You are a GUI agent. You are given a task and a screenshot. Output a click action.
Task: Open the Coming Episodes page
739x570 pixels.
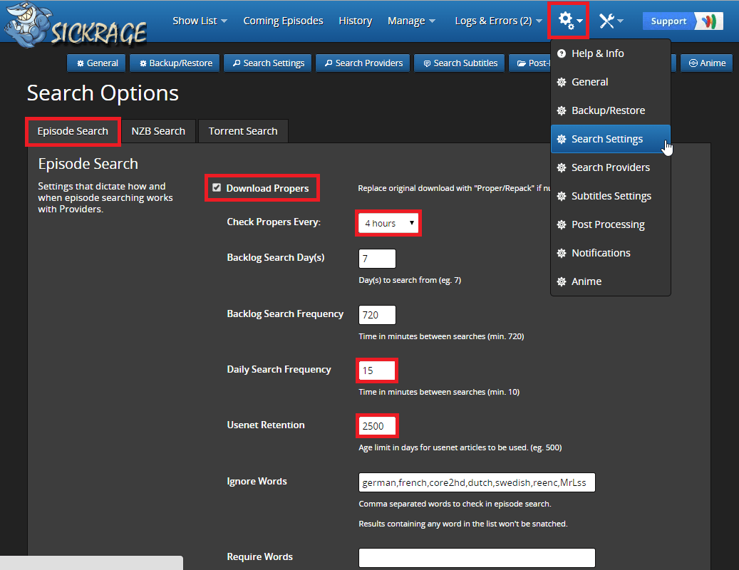[283, 21]
